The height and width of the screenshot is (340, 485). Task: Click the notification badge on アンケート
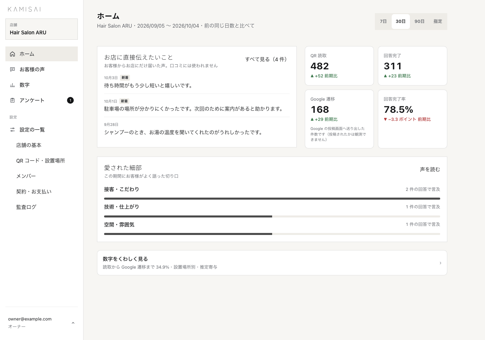point(70,100)
